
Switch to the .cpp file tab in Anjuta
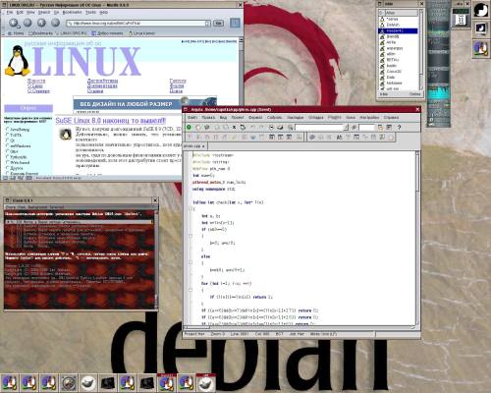194,146
